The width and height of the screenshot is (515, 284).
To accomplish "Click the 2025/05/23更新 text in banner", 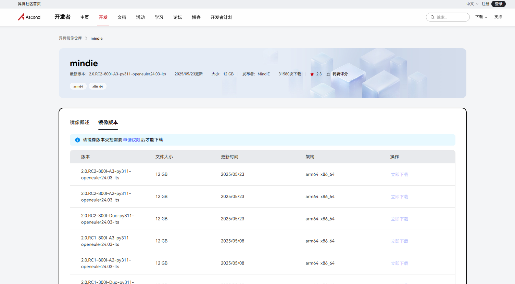I will tap(188, 74).
